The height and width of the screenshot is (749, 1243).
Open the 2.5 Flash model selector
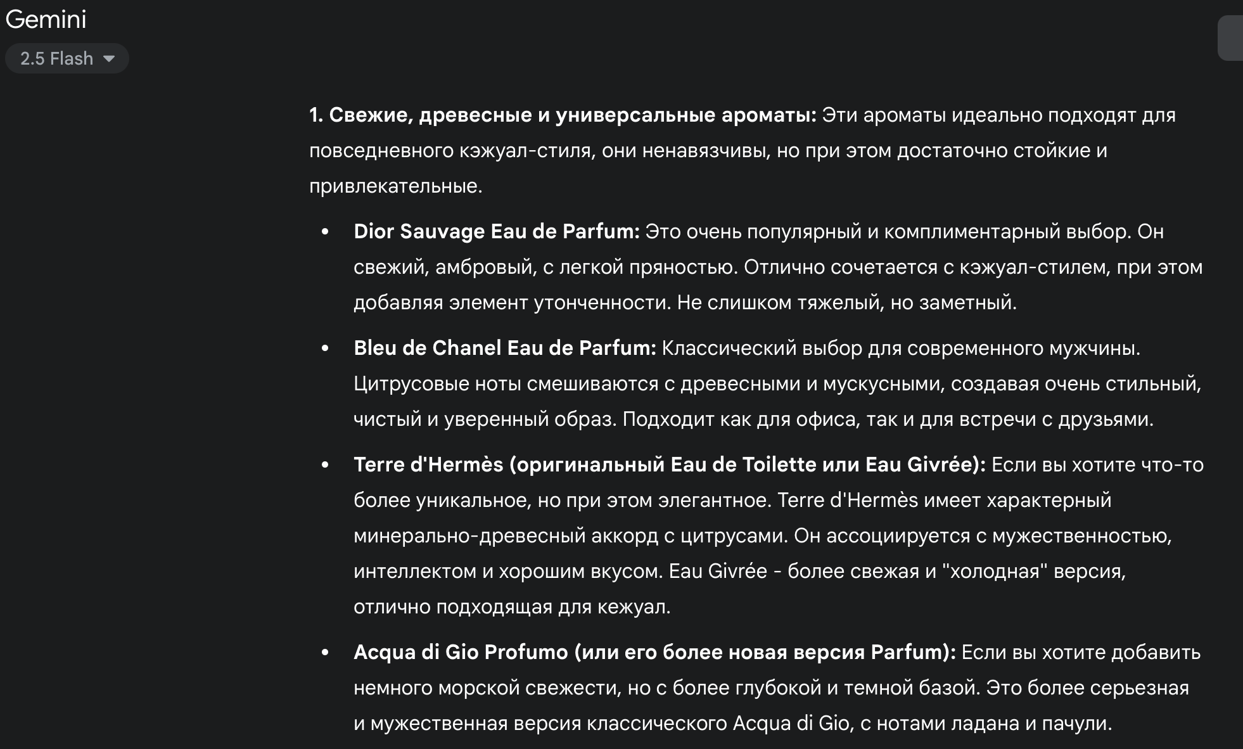pos(56,58)
